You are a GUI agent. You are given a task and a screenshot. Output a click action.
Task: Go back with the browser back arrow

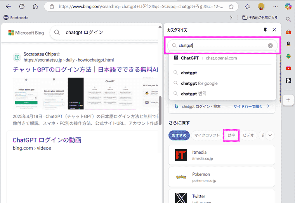click(x=8, y=7)
